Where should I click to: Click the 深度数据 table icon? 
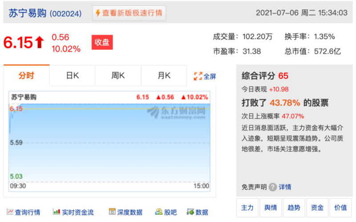coord(112,211)
